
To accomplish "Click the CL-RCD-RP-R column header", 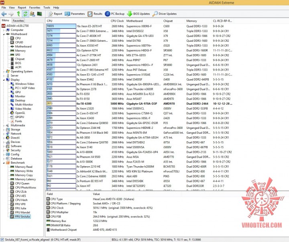I will coord(222,21).
